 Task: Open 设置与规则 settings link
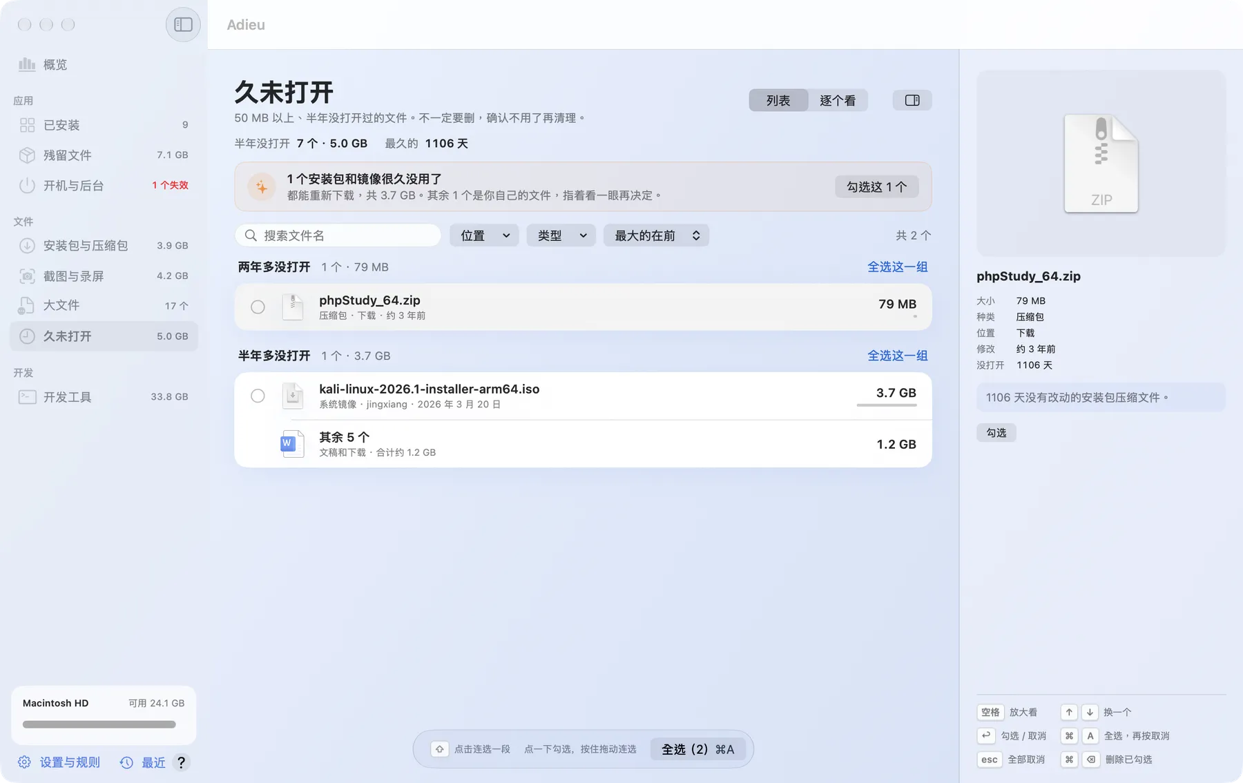pyautogui.click(x=70, y=762)
